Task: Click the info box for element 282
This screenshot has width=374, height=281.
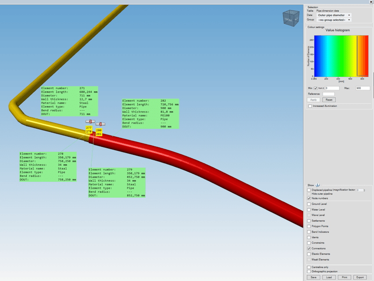Action: pos(150,114)
